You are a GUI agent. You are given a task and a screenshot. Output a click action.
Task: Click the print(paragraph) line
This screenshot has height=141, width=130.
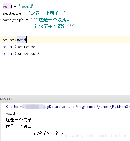pyautogui.click(x=21, y=53)
